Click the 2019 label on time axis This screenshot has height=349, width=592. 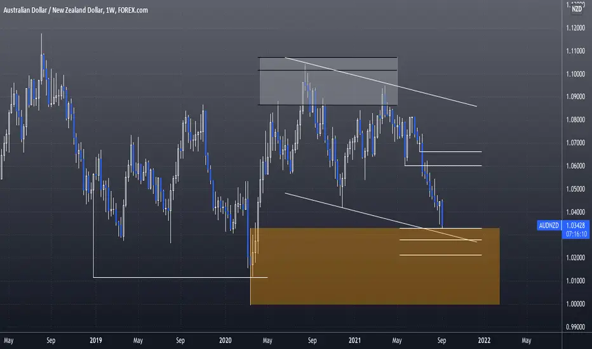[x=96, y=340]
